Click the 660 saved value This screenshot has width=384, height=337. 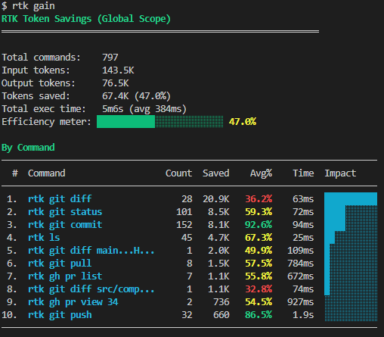pyautogui.click(x=221, y=315)
